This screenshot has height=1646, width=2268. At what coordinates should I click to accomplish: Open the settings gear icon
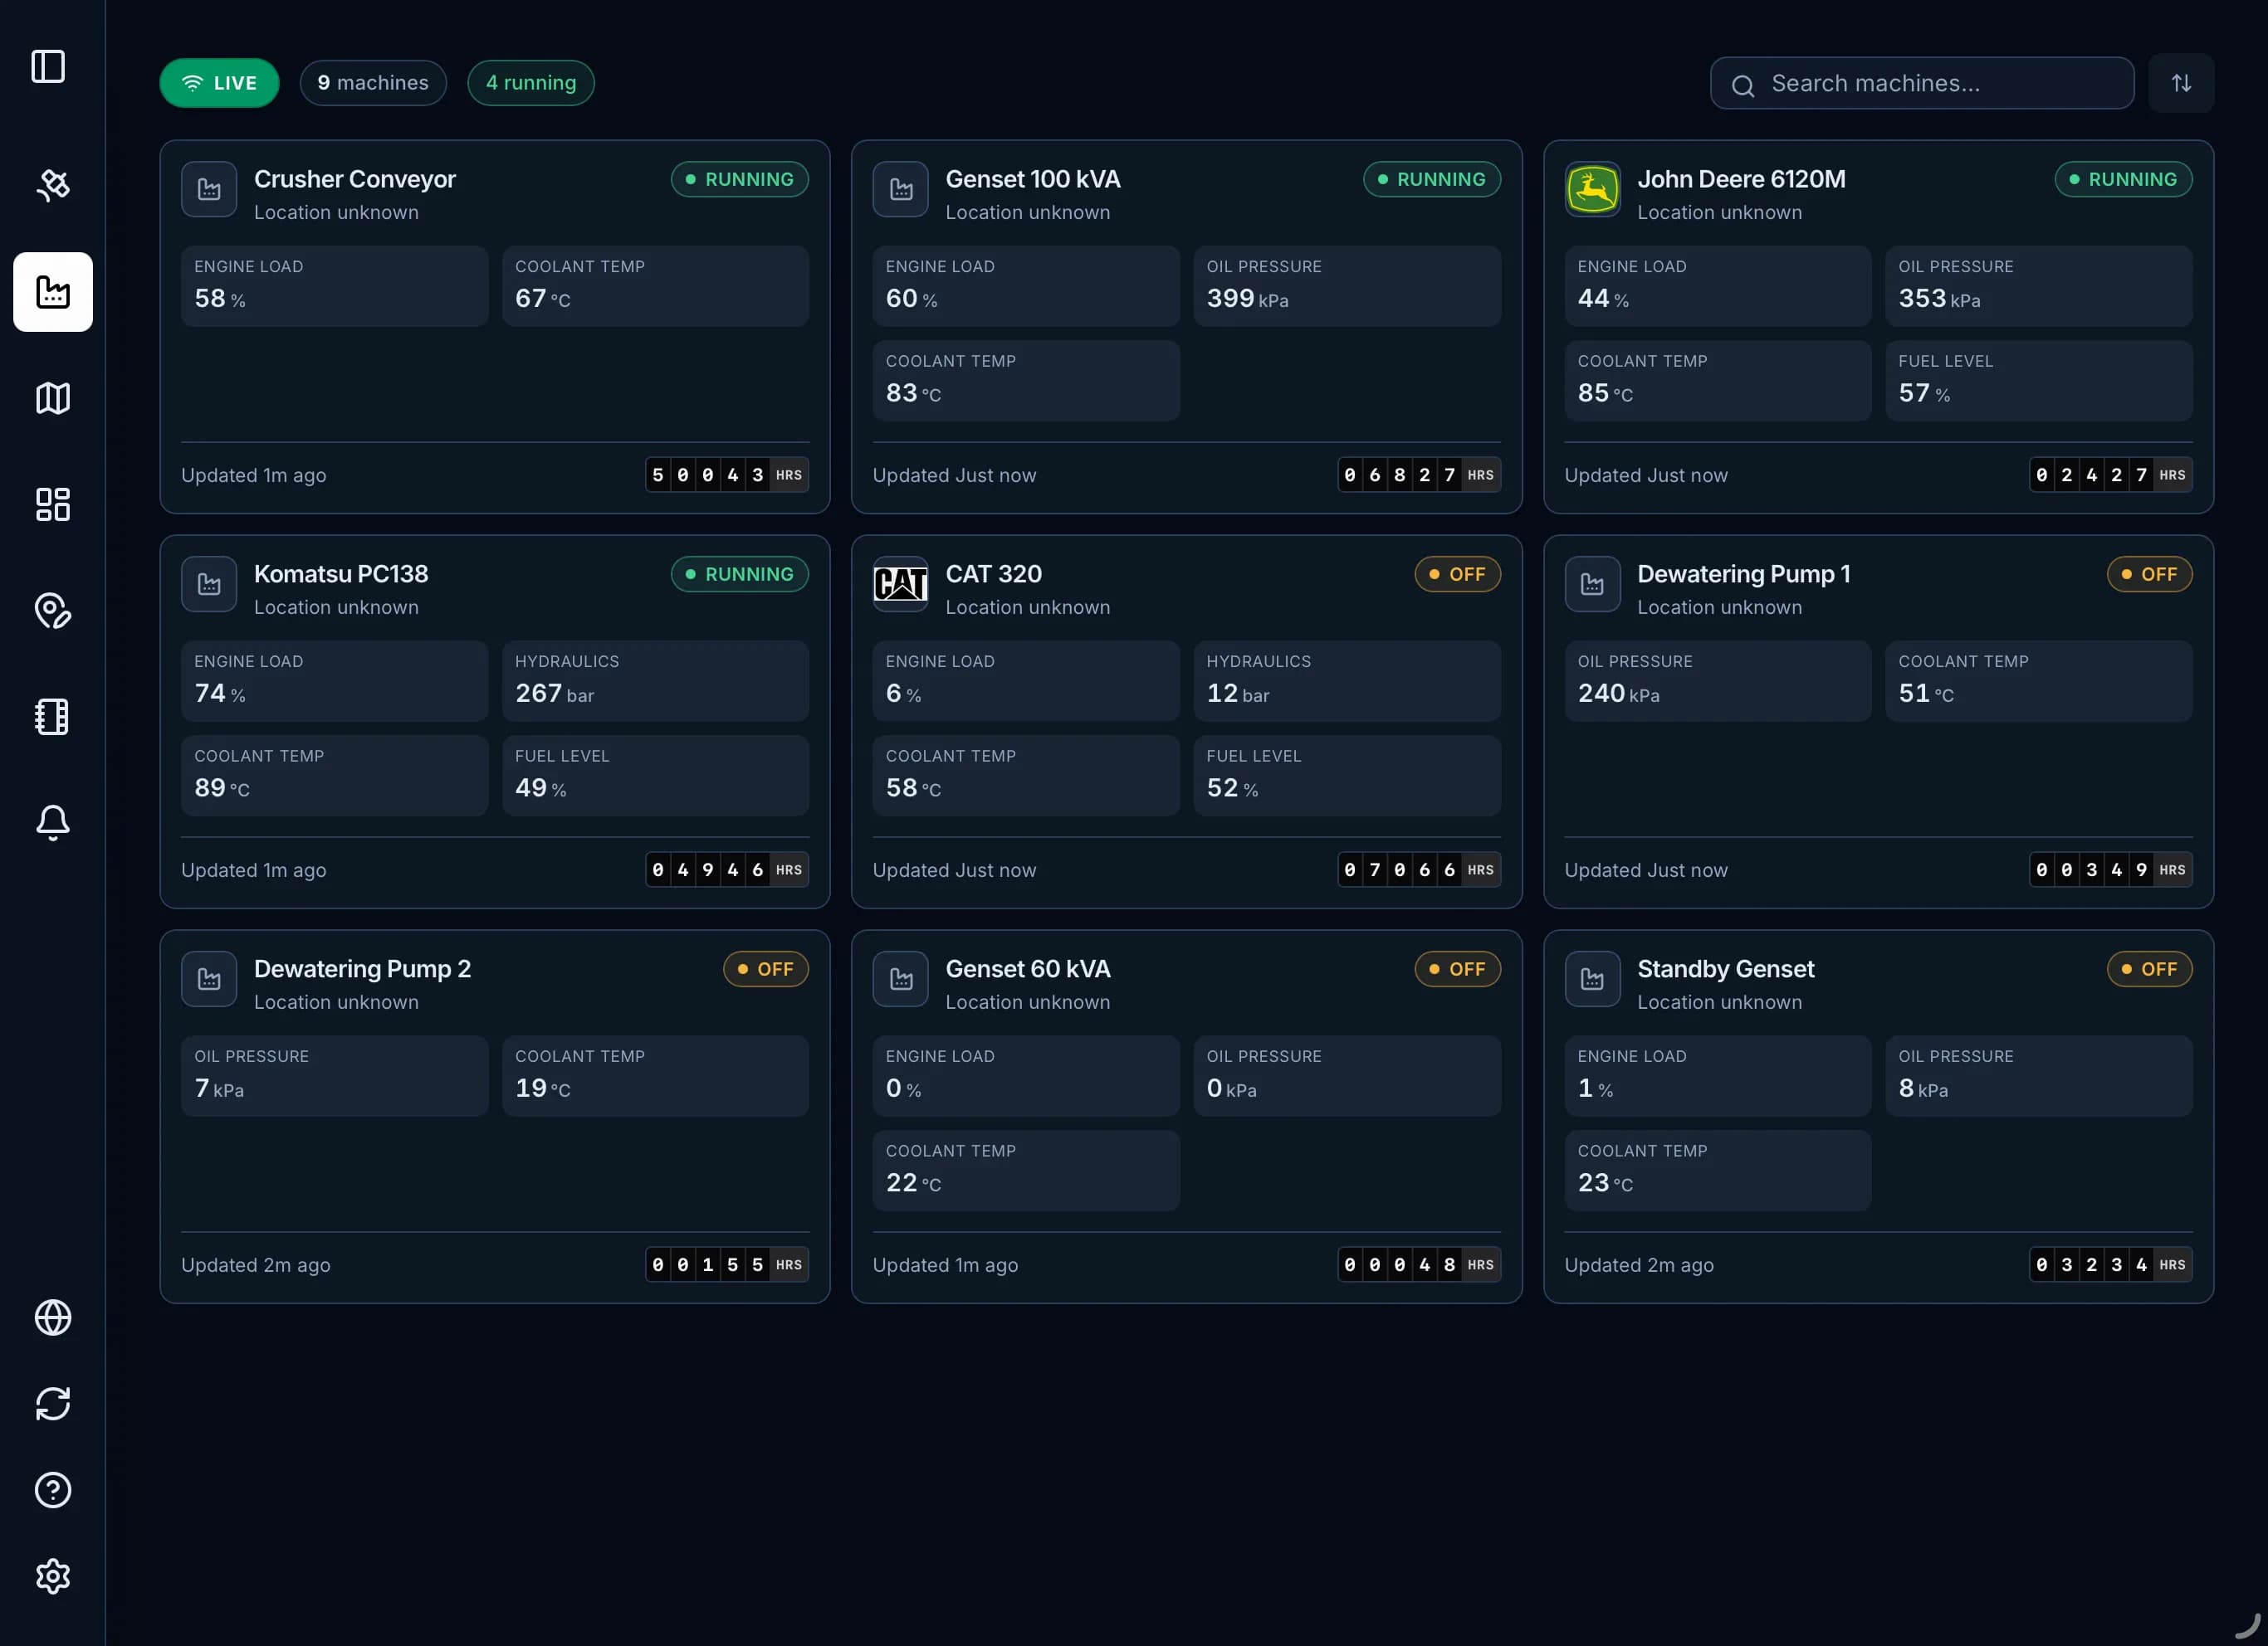(x=52, y=1576)
